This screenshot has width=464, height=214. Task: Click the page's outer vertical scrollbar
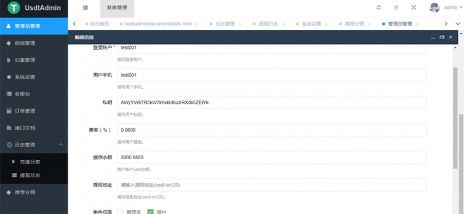[x=461, y=164]
